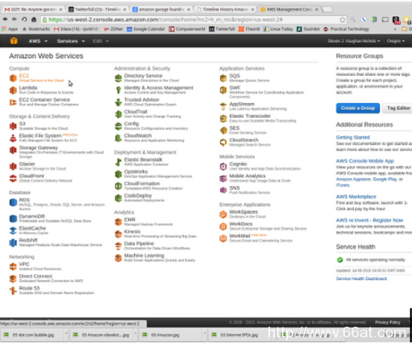
Task: Open the Slashdot bookmark
Action: tap(308, 29)
